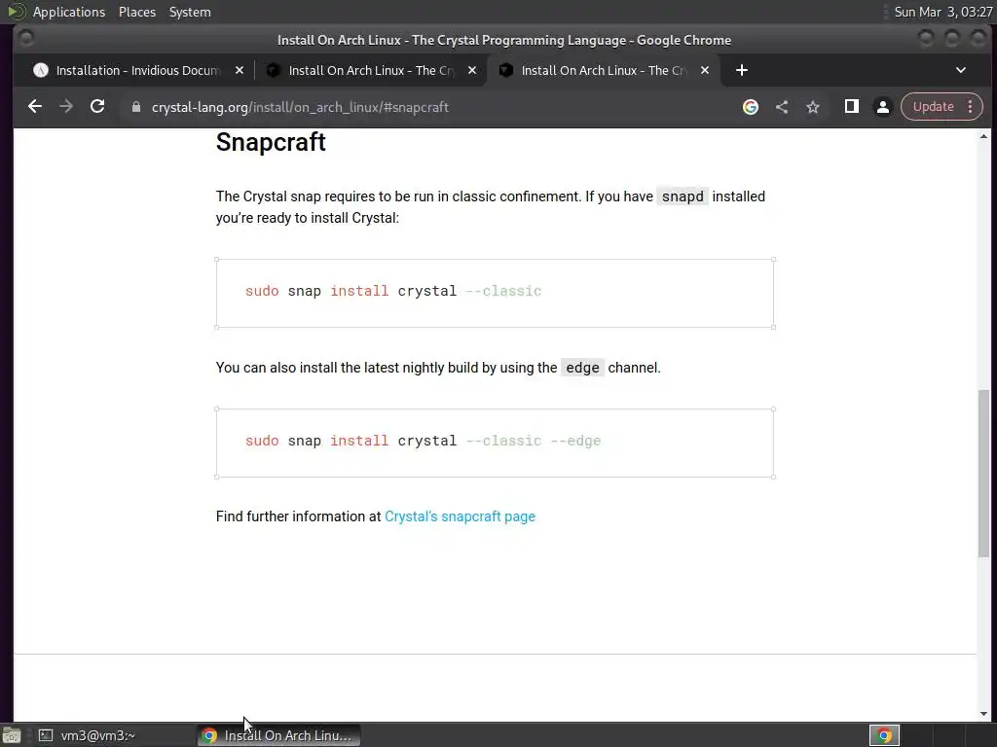The width and height of the screenshot is (997, 747).
Task: Click the window menu button in title bar
Action: pyautogui.click(x=26, y=39)
